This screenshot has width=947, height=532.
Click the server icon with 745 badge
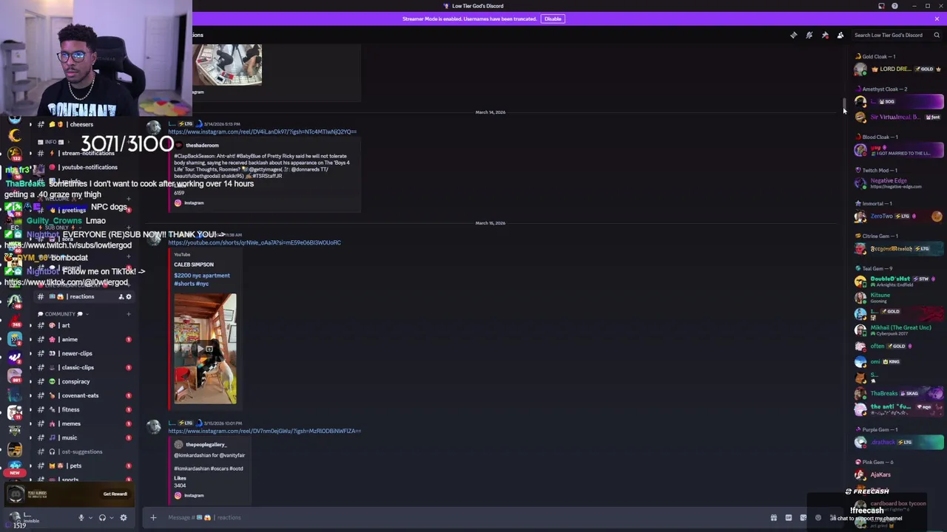point(15,321)
